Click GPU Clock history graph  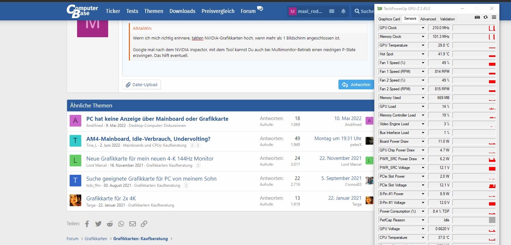click(x=474, y=28)
